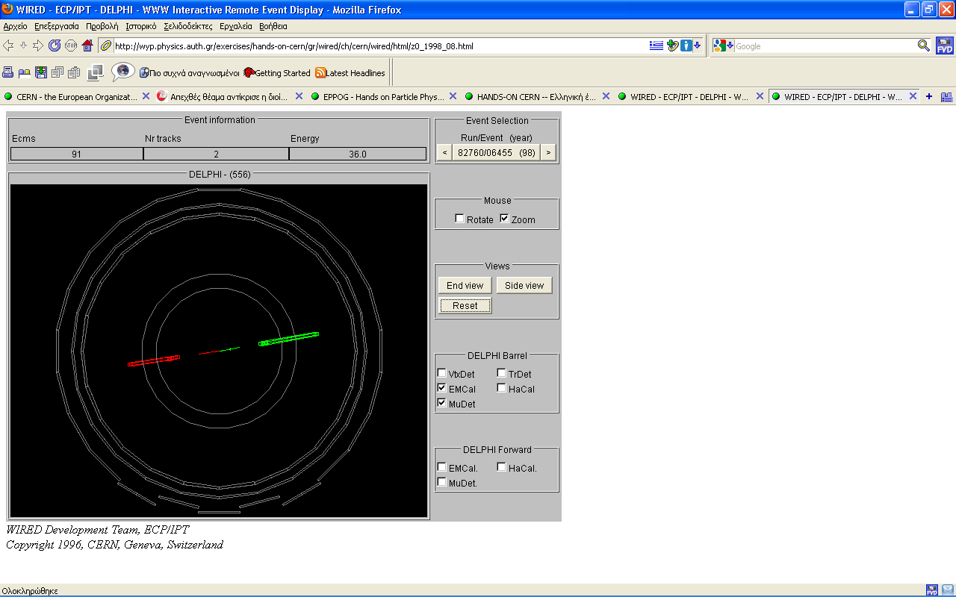
Task: Open the Ιστορικό menu
Action: click(141, 26)
